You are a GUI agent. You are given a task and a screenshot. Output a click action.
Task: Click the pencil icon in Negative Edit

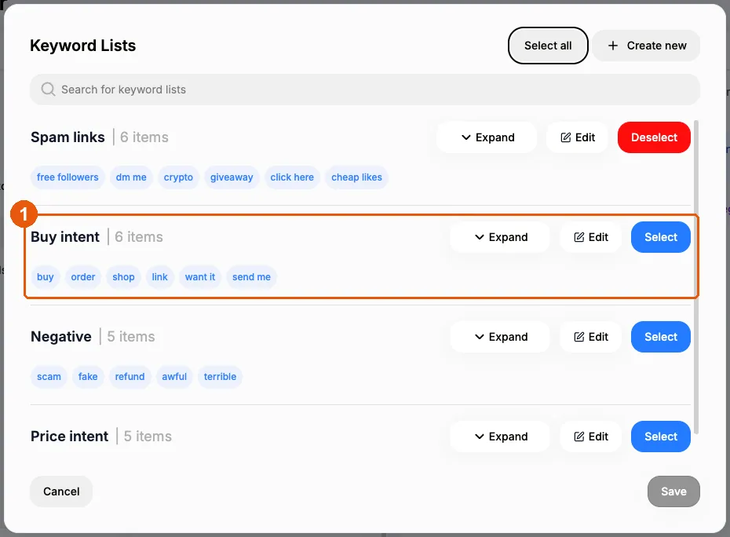pyautogui.click(x=579, y=337)
